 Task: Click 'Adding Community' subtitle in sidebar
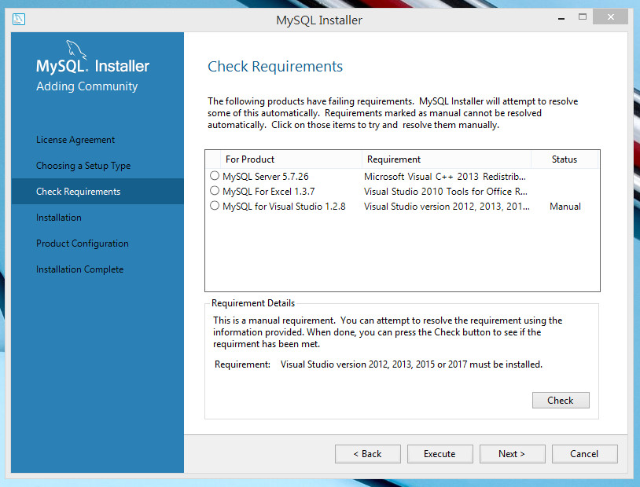click(x=87, y=86)
